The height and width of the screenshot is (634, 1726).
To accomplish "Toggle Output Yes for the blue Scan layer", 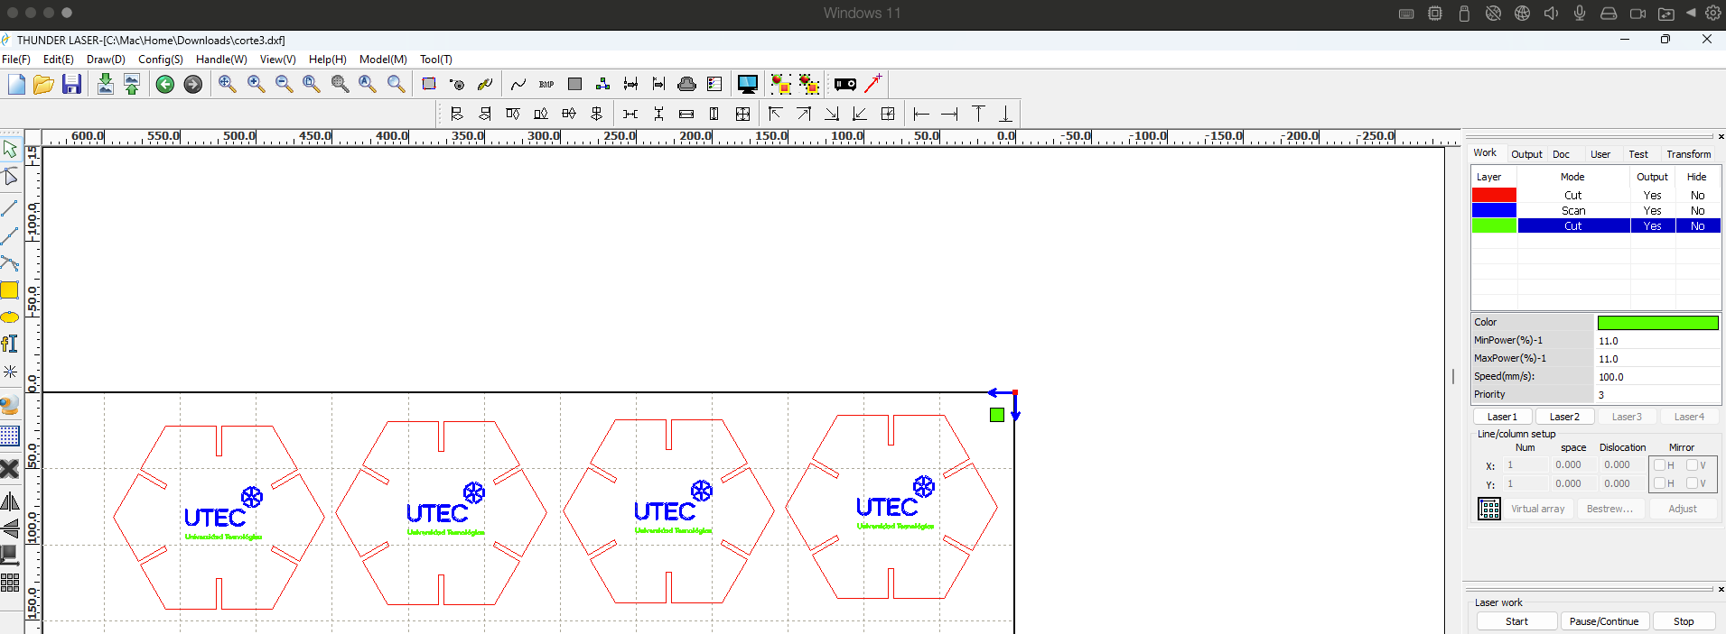I will [1653, 210].
